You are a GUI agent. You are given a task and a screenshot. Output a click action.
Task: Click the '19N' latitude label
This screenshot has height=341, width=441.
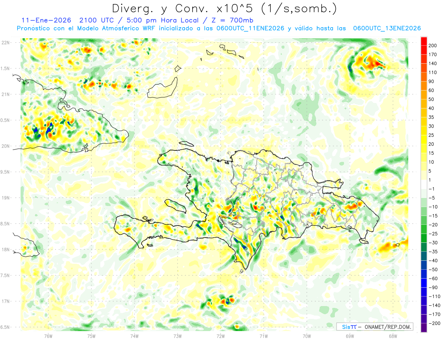click(6, 198)
